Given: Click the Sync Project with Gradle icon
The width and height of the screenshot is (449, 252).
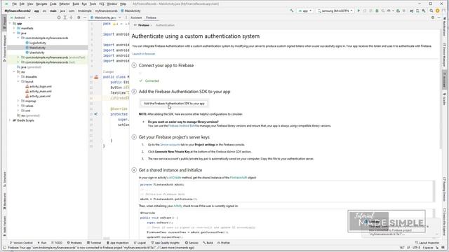Looking at the screenshot, I should (412, 11).
